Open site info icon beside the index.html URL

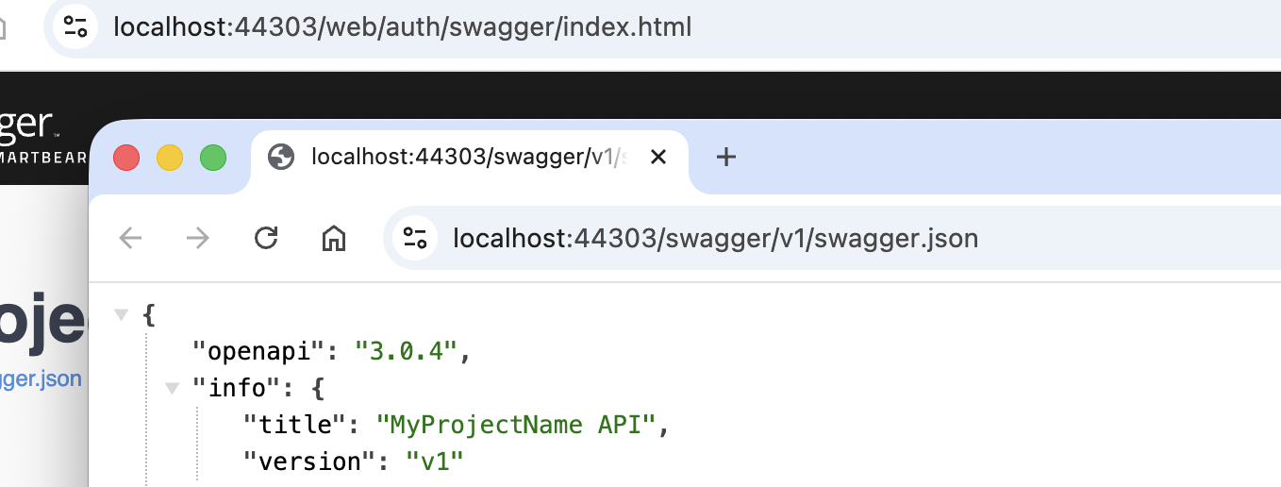[x=75, y=26]
